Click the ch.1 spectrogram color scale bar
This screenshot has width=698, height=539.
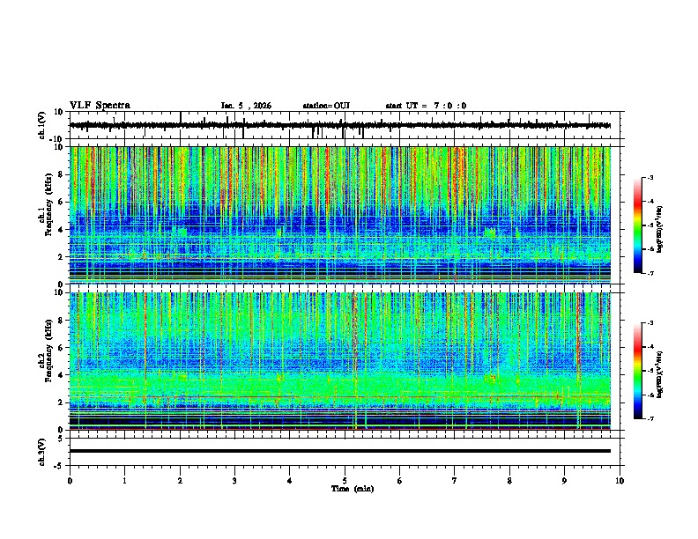coord(638,225)
